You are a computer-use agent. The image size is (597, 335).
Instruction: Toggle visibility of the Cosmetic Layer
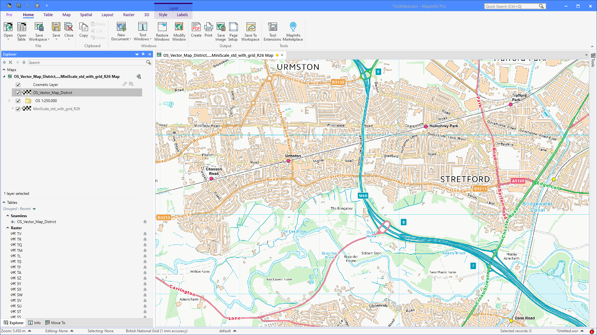(18, 84)
